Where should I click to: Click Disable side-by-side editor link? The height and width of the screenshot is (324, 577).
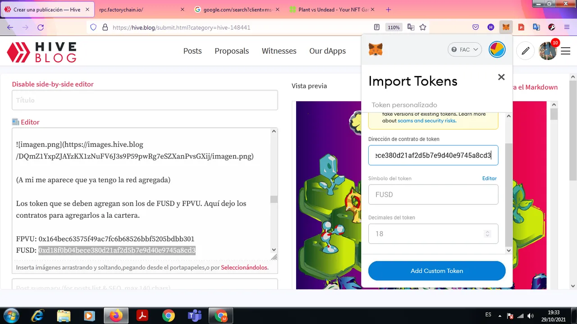click(53, 84)
